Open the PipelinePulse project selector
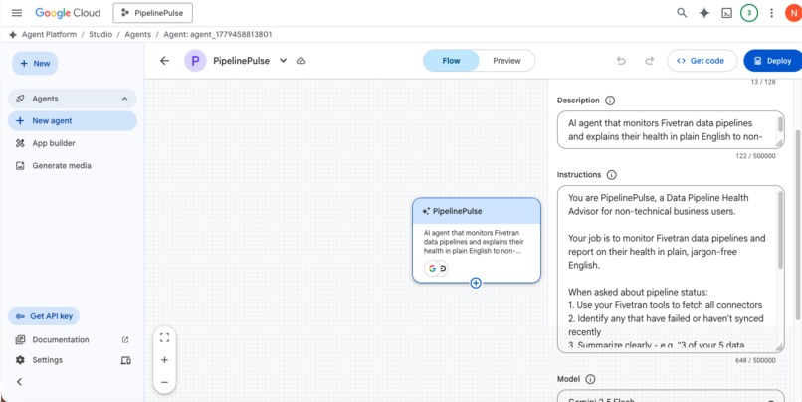Viewport: 802px width, 402px height. point(153,13)
